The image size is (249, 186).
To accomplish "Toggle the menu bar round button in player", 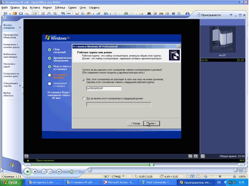I will click(x=4, y=17).
